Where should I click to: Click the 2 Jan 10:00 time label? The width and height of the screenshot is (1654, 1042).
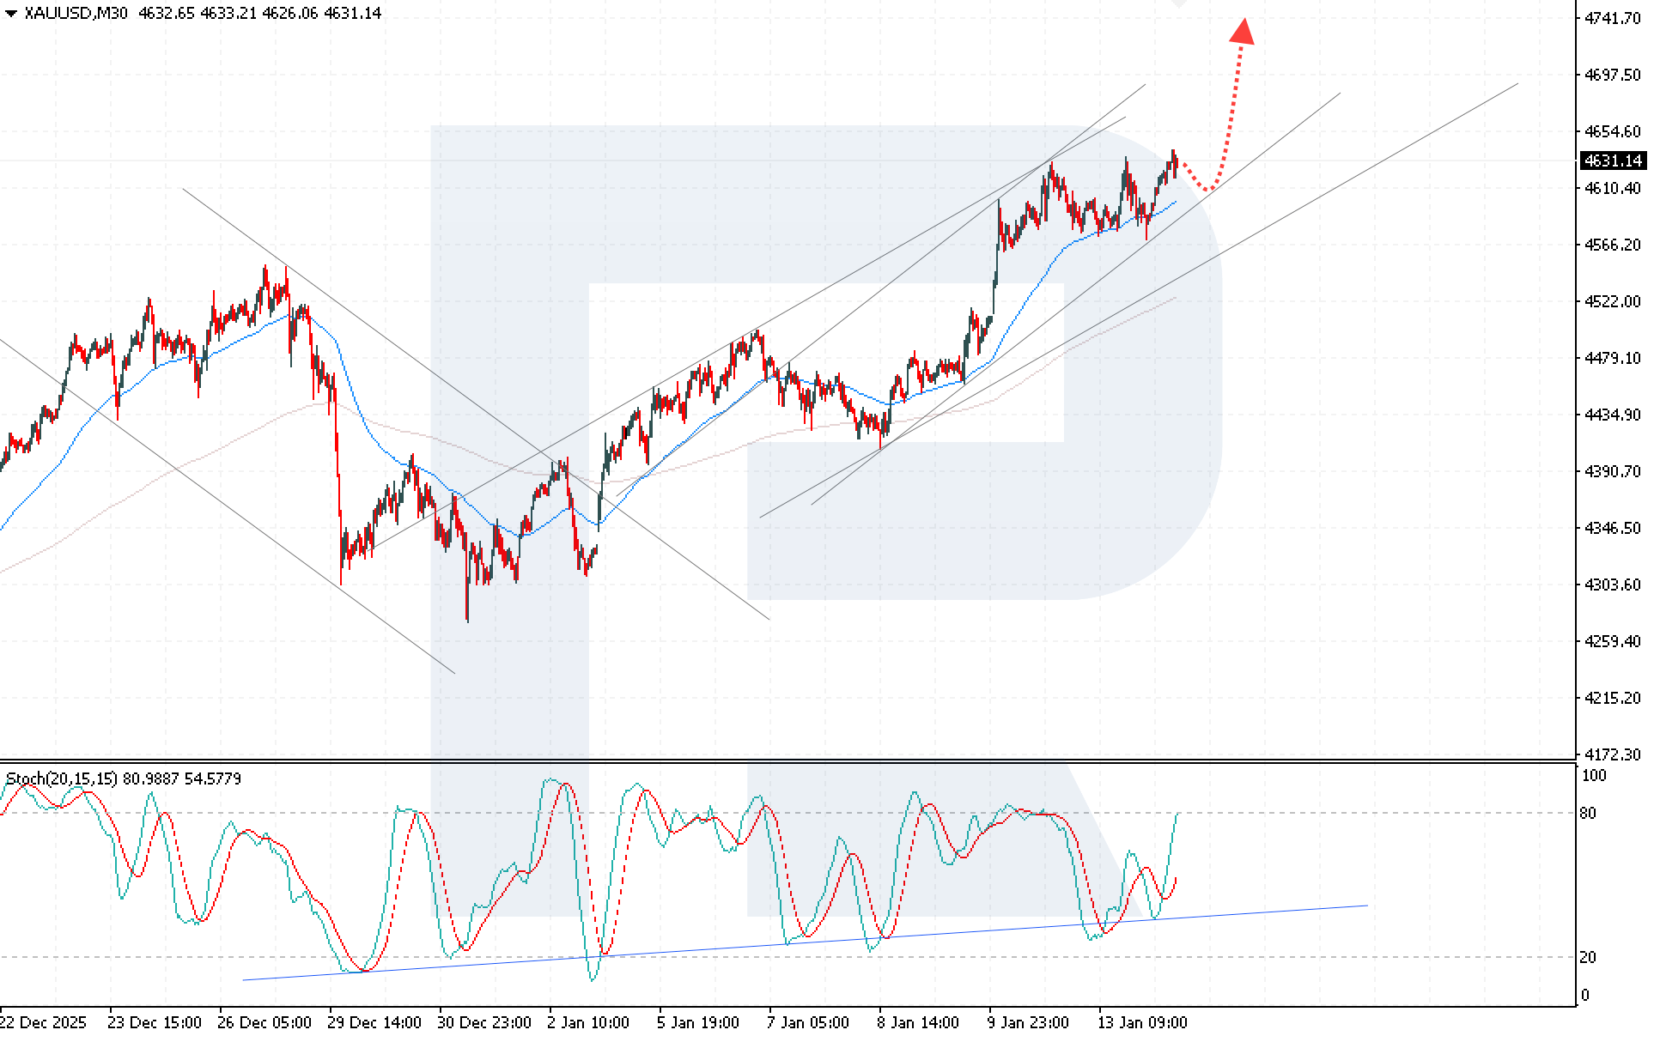[x=588, y=1022]
